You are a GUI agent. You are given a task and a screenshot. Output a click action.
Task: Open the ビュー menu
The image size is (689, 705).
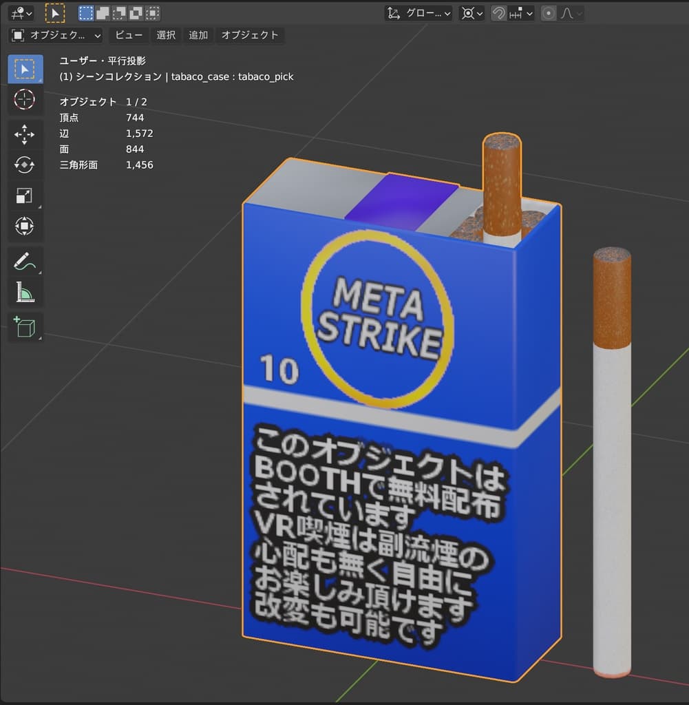[128, 35]
